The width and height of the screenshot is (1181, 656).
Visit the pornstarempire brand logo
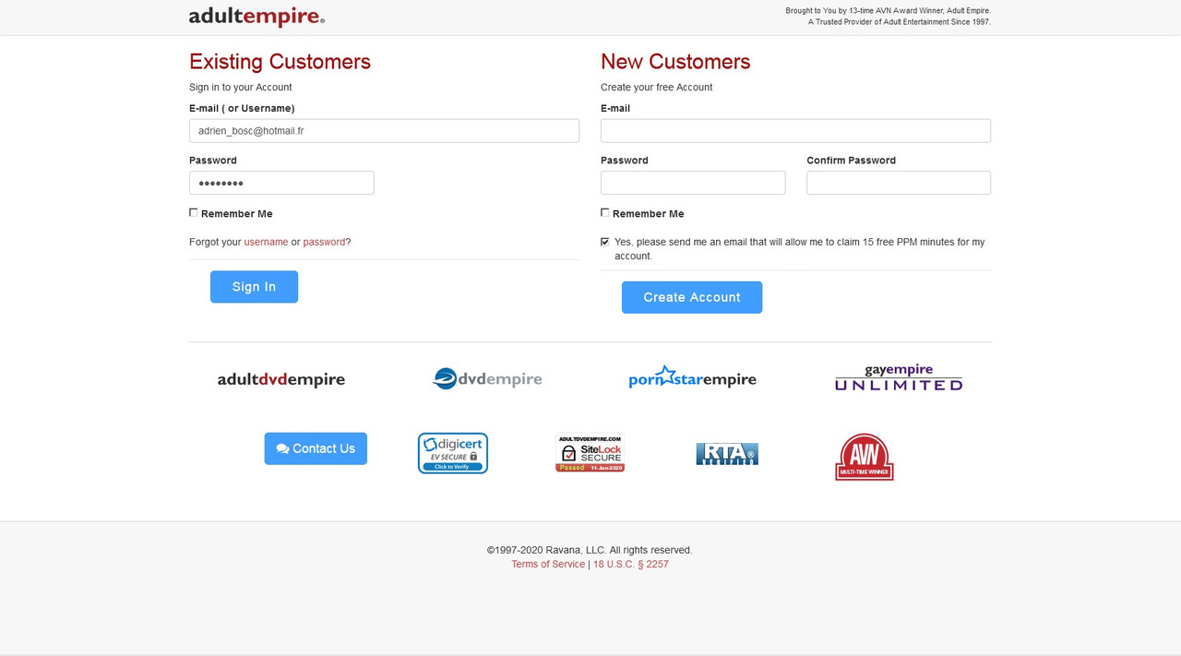point(692,377)
